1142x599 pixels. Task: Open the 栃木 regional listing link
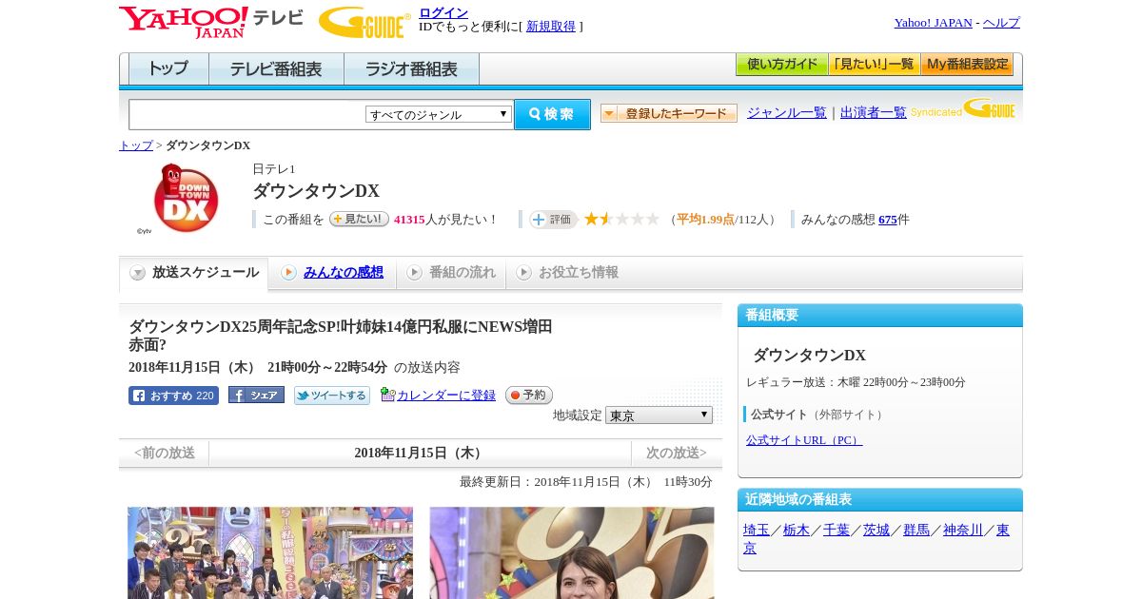pos(797,531)
